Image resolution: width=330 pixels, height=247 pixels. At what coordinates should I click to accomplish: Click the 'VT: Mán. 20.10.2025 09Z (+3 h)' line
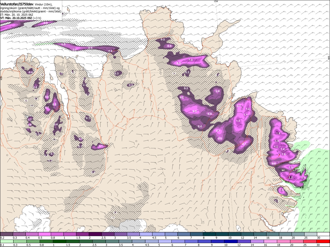pos(21,18)
